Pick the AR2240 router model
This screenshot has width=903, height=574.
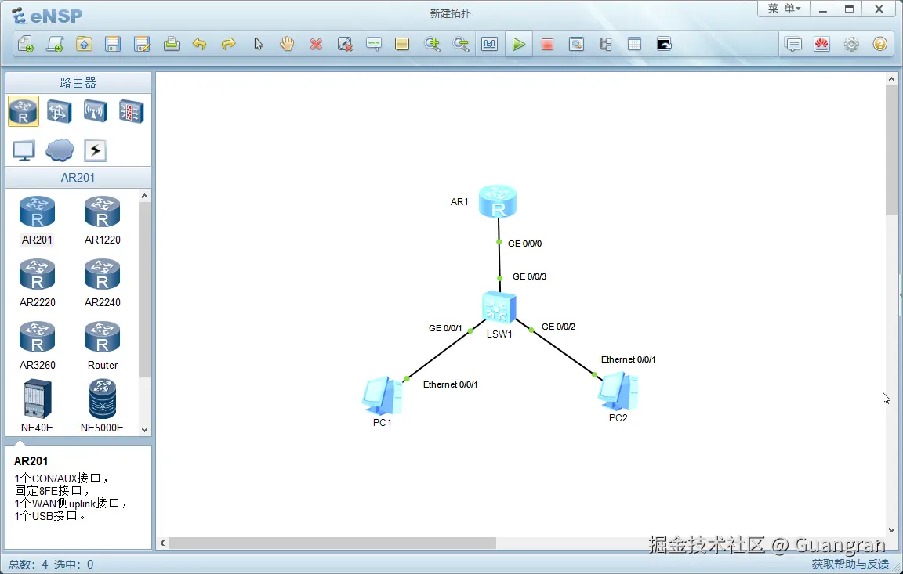click(103, 283)
